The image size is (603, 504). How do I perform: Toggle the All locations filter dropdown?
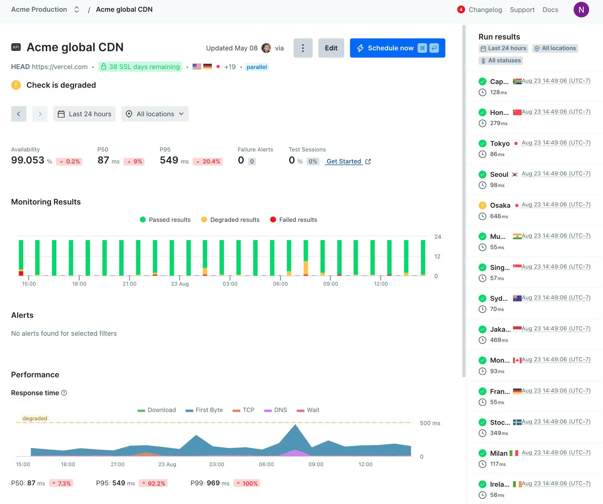(x=155, y=114)
